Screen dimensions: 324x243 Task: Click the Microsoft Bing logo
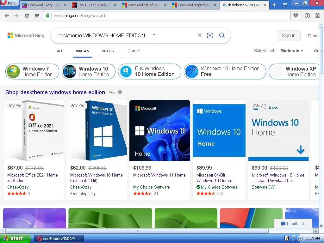26,35
